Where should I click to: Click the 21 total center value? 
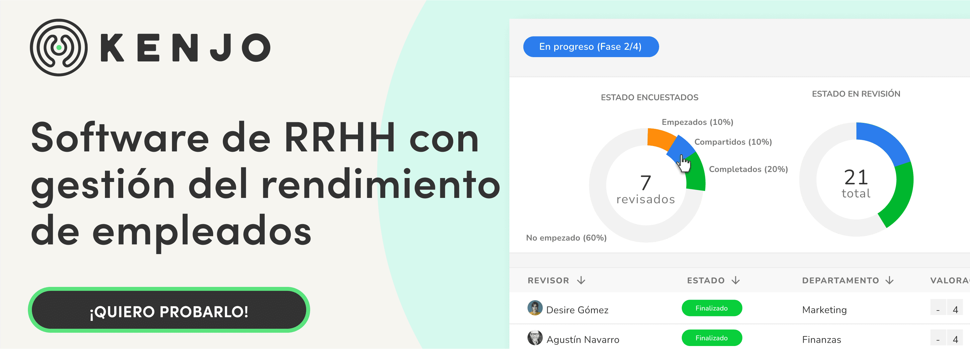click(856, 183)
